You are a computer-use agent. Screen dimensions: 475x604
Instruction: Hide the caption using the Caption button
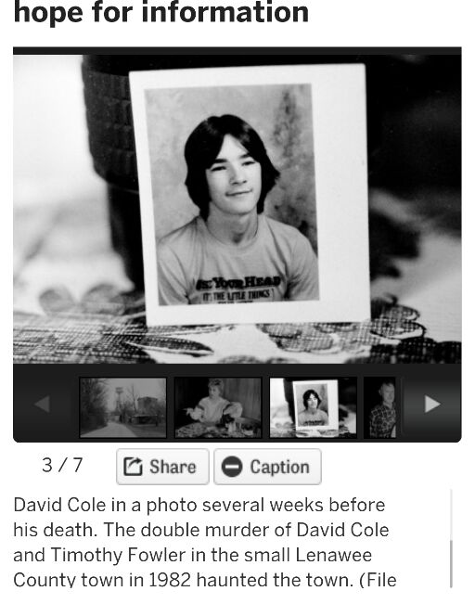click(267, 467)
